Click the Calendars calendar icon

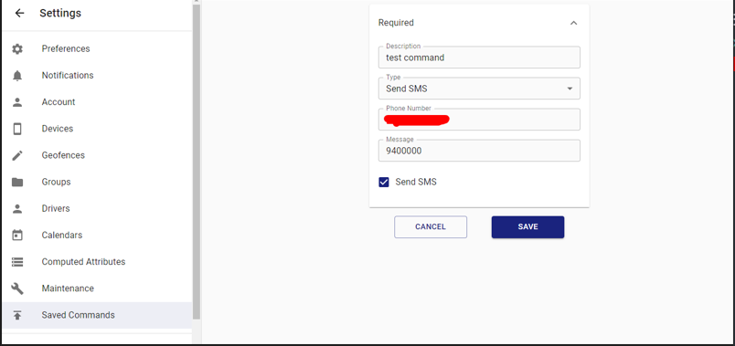click(x=17, y=235)
